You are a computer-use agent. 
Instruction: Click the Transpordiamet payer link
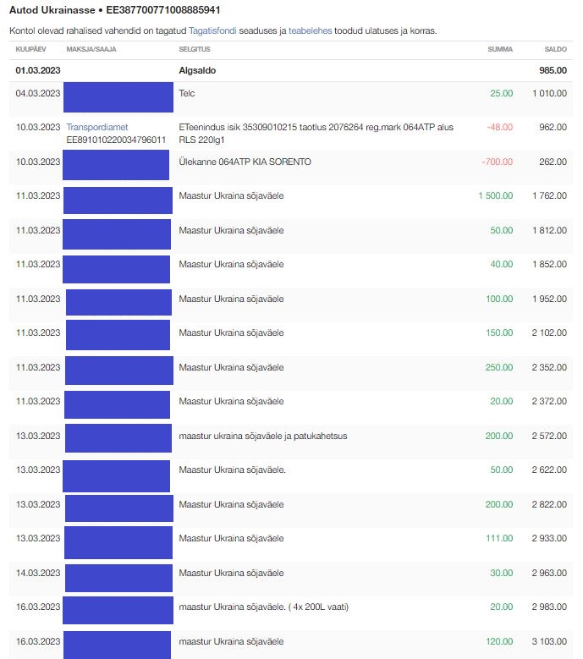96,127
